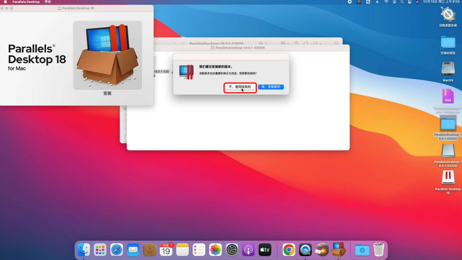
Task: Open Spotlight search in menu bar
Action: click(402, 2)
